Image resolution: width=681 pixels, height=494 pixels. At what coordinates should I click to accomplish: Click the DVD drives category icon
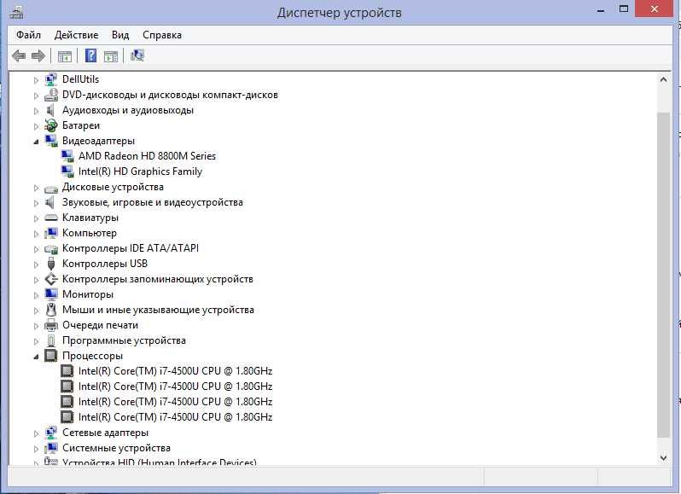(x=51, y=95)
